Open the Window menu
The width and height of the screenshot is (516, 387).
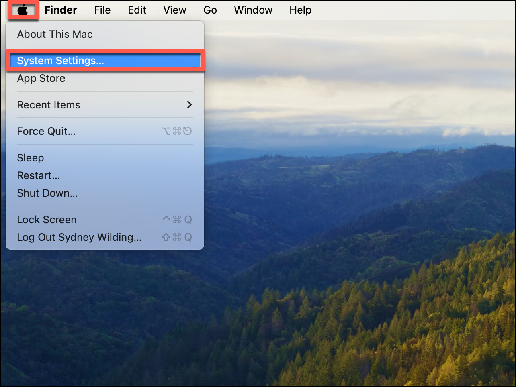[x=253, y=10]
